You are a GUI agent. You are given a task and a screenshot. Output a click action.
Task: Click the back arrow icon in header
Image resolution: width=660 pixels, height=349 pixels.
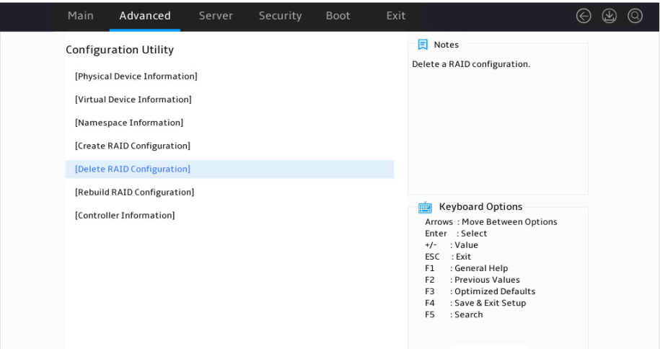[584, 16]
